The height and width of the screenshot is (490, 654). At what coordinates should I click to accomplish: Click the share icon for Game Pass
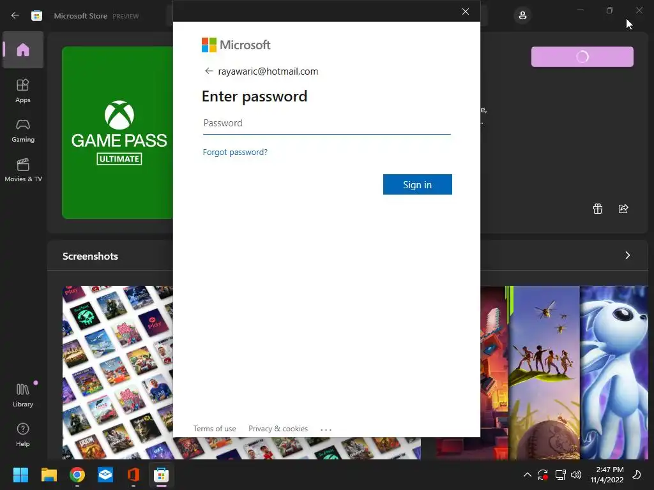click(x=623, y=209)
